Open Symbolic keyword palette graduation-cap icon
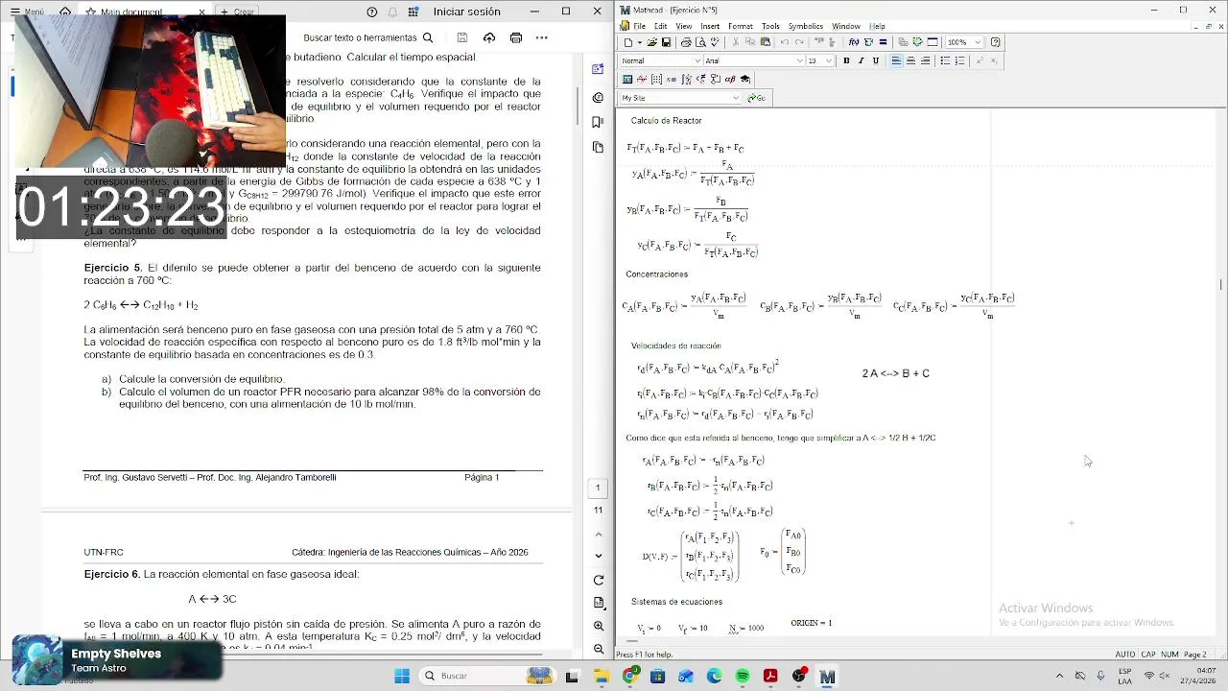 click(744, 79)
